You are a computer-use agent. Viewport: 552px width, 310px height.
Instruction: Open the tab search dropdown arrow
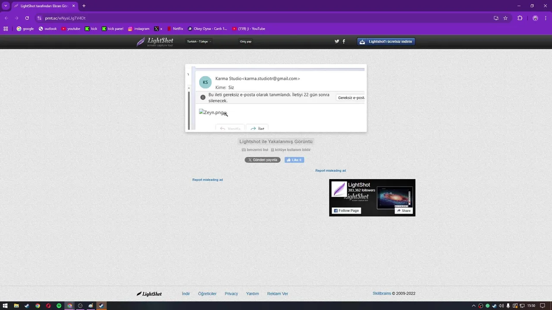(x=6, y=6)
